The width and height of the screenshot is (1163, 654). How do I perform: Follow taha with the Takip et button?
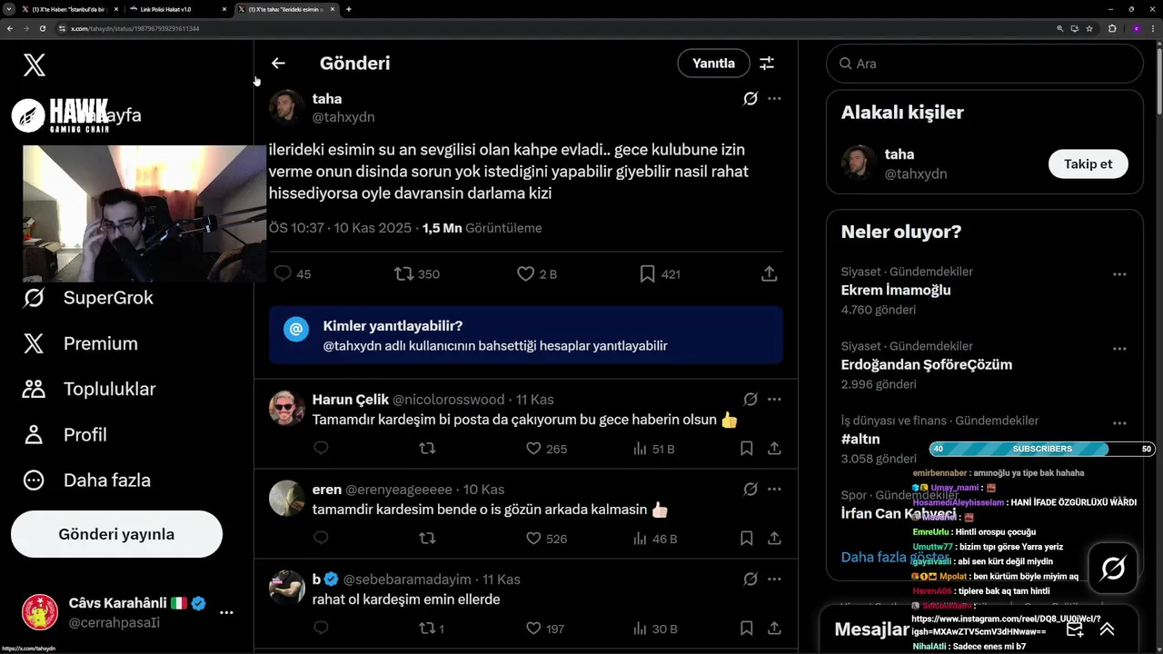[x=1088, y=163]
